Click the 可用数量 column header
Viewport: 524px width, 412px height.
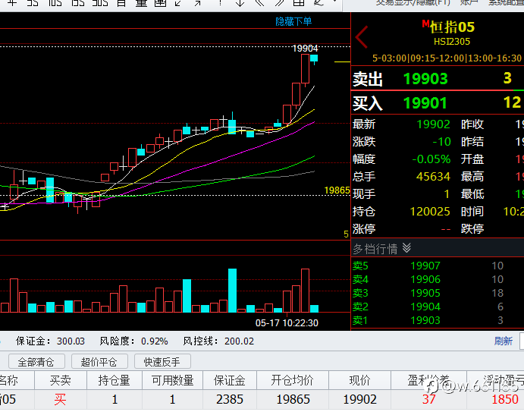click(x=173, y=380)
